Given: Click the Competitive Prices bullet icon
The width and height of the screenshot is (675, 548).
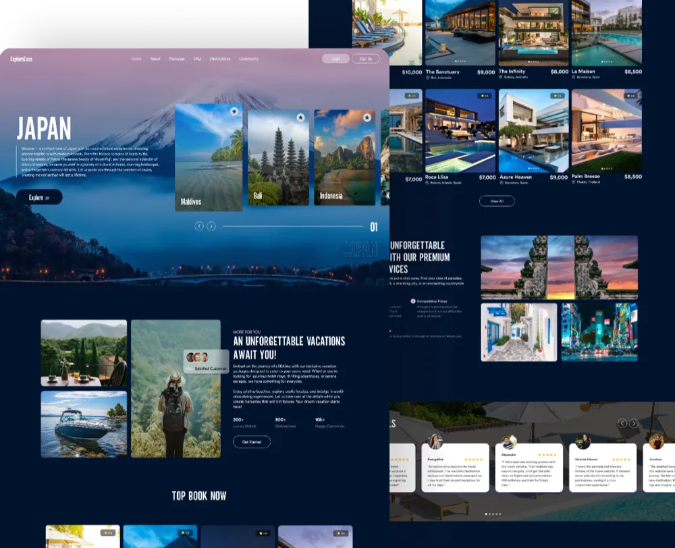Looking at the screenshot, I should pyautogui.click(x=413, y=302).
